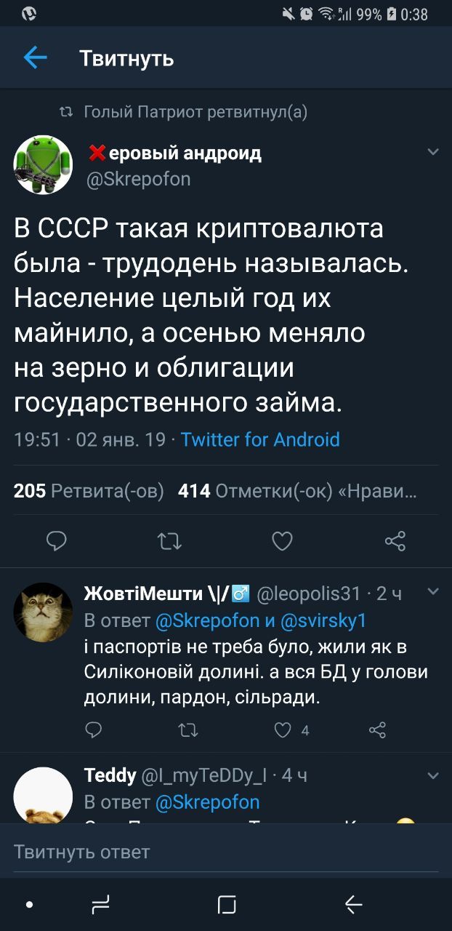Expand options for ЖовтіМешти's reply

click(x=433, y=592)
